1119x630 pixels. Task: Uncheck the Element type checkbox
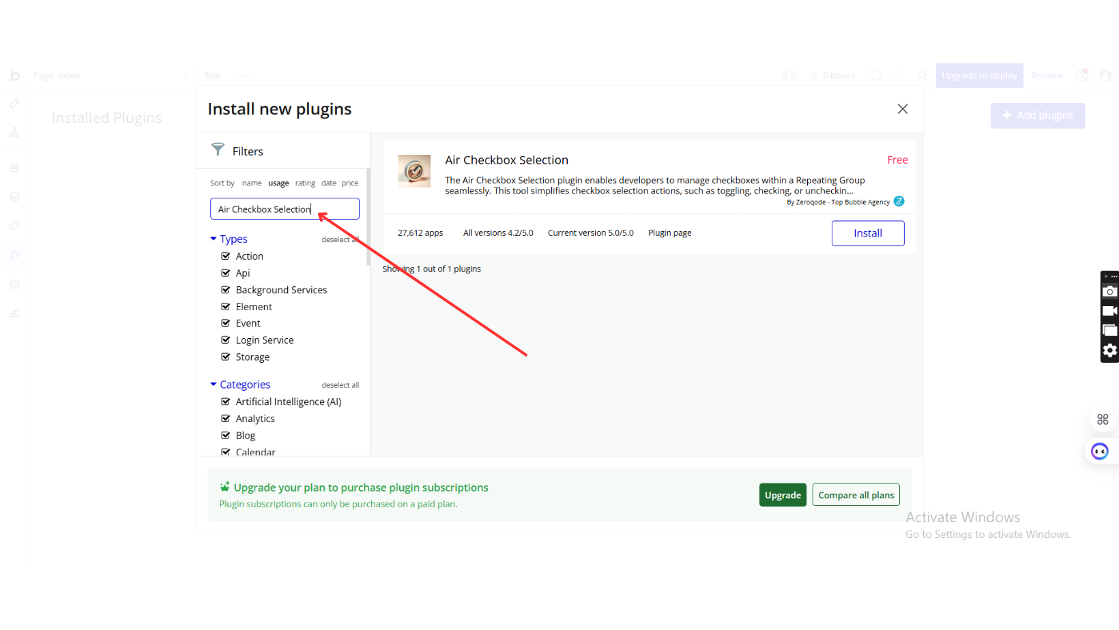click(226, 307)
